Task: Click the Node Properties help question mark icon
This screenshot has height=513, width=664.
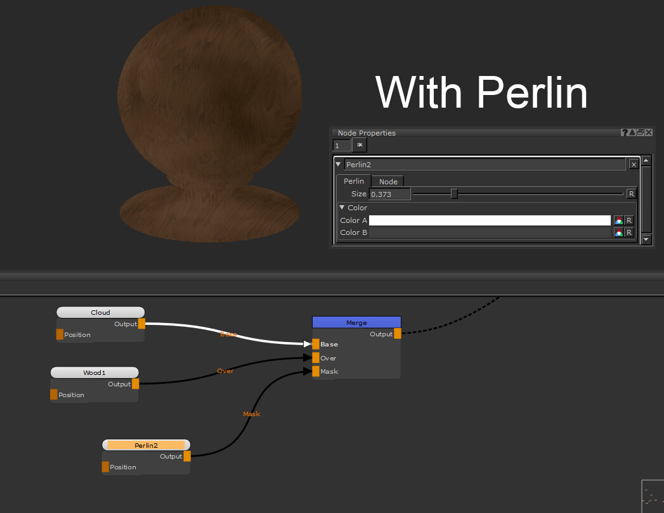Action: coord(625,132)
